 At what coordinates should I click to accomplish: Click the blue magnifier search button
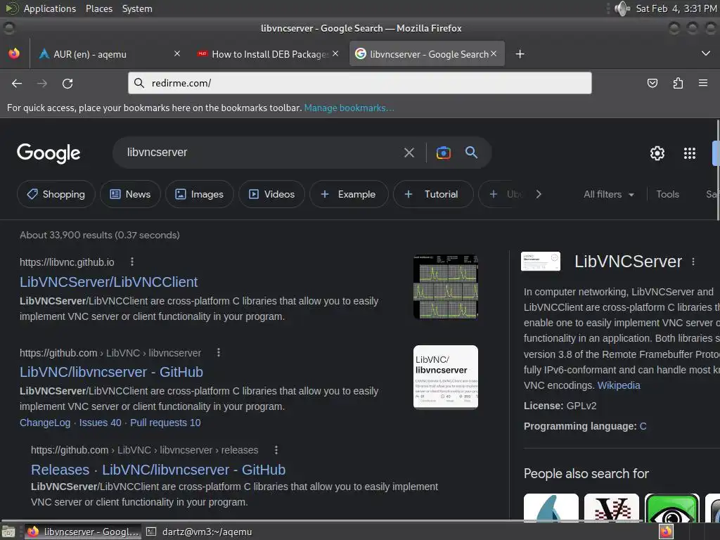tap(471, 152)
